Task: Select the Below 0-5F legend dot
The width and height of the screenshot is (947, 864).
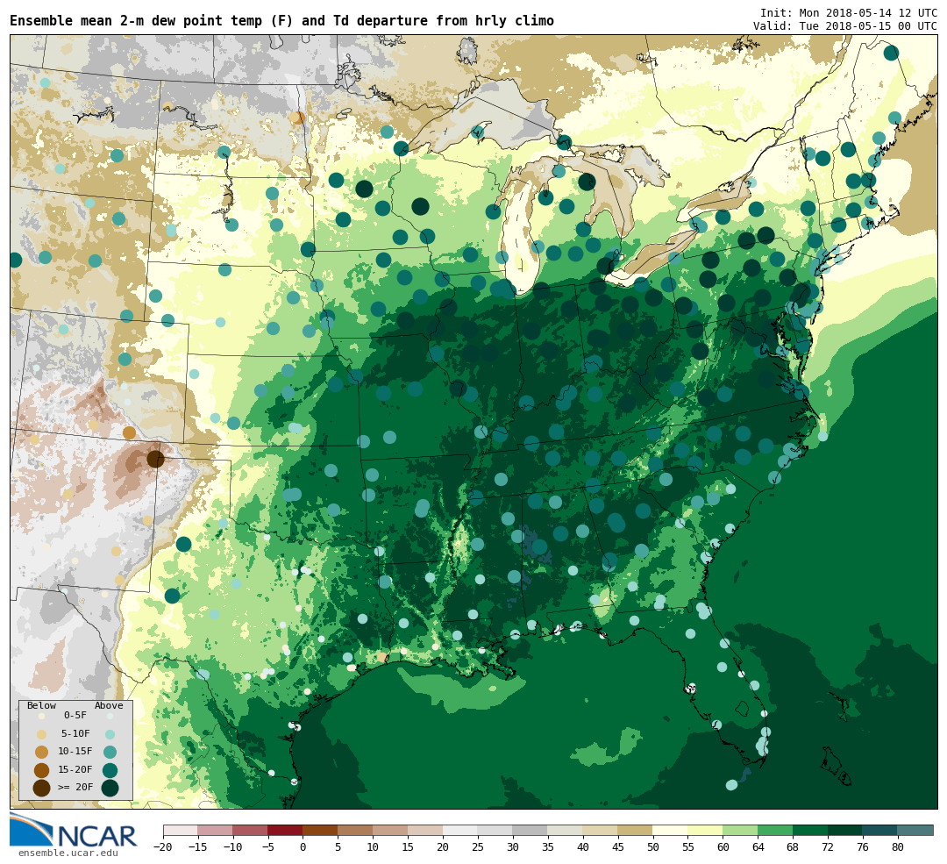Action: (x=42, y=716)
